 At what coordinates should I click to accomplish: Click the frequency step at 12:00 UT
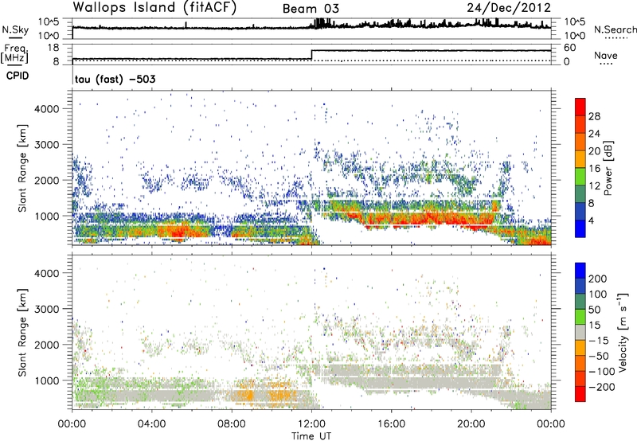(311, 55)
